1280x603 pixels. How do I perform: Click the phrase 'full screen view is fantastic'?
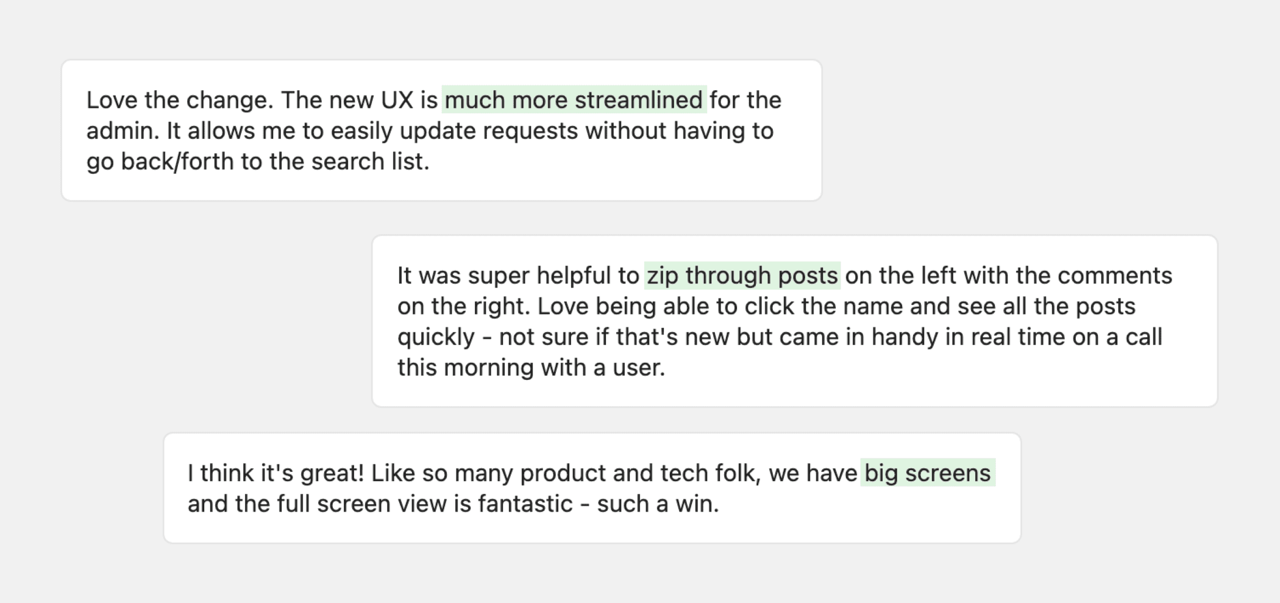tap(425, 504)
